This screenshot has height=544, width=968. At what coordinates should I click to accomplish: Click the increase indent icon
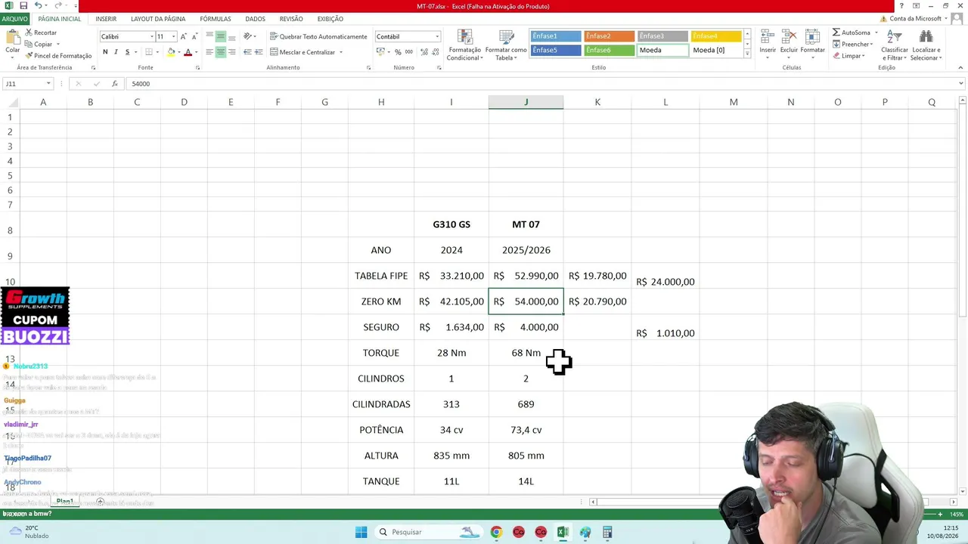[x=259, y=52]
